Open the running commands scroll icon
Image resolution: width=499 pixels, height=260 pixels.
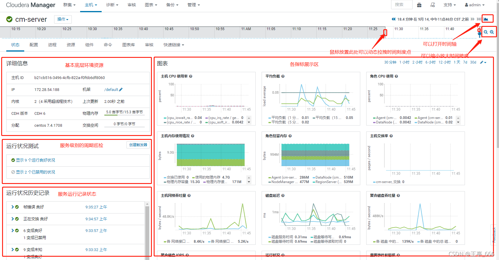433,5
